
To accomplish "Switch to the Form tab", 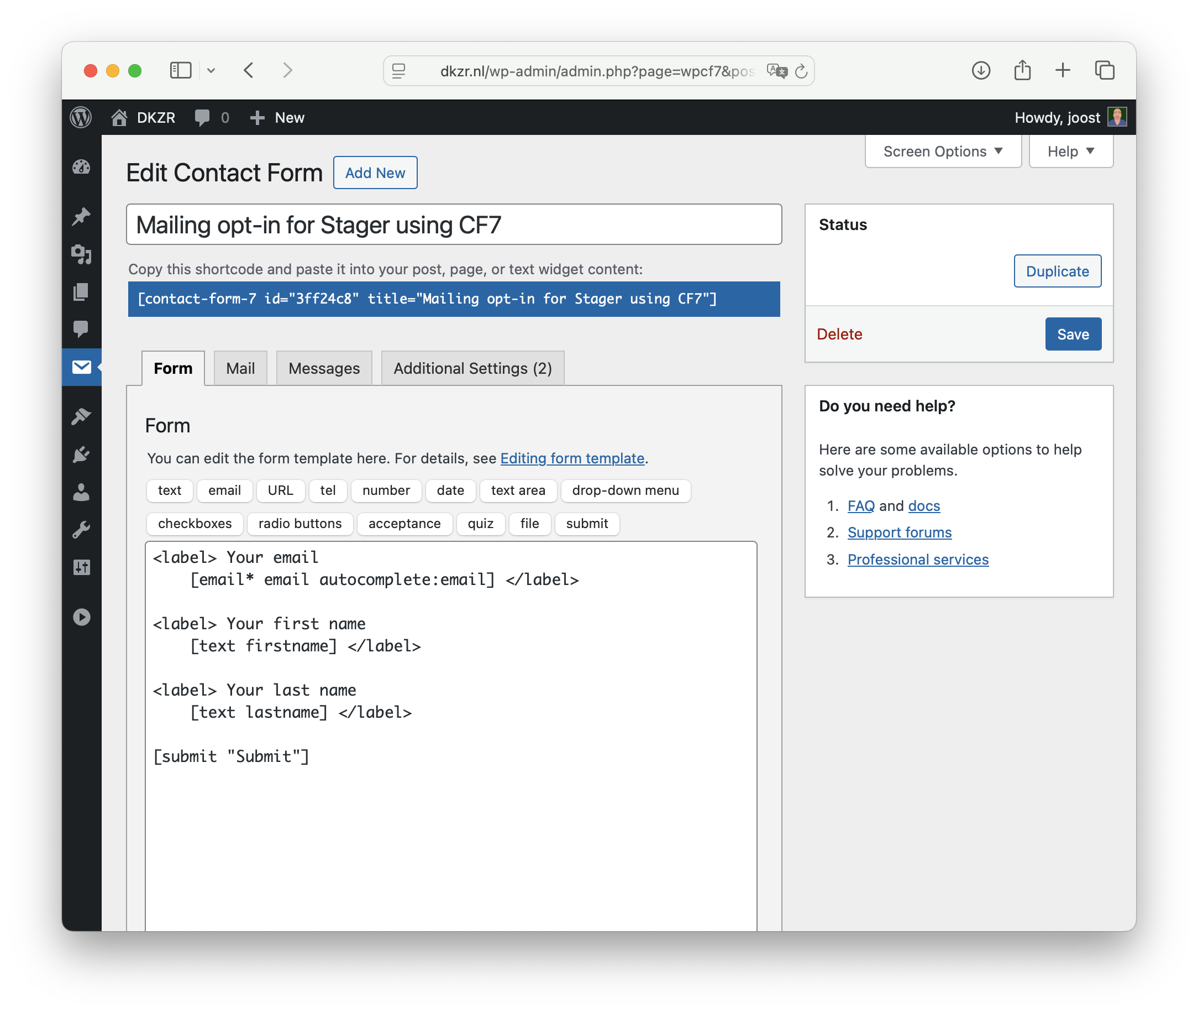I will 174,368.
